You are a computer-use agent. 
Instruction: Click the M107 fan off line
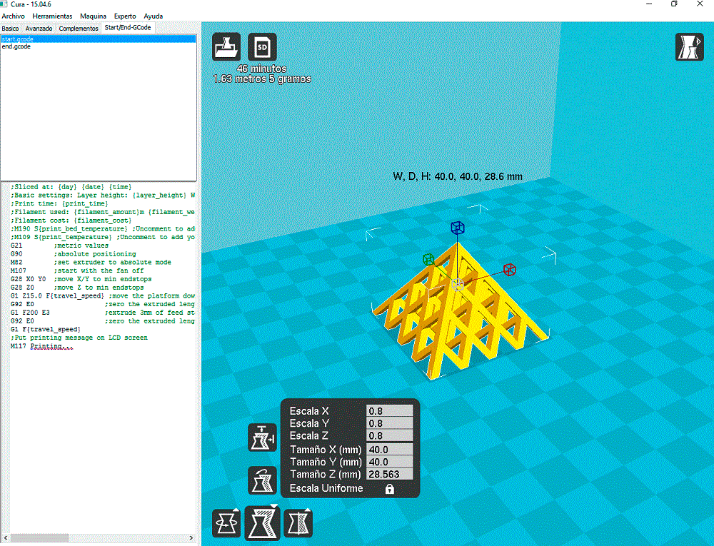(77, 271)
